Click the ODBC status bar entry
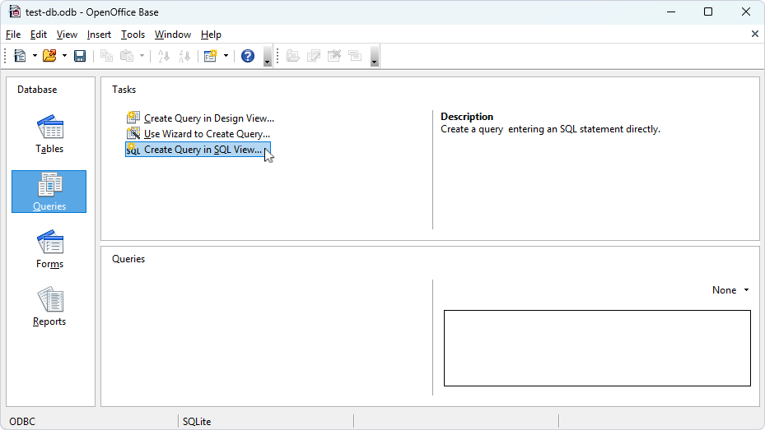This screenshot has height=430, width=765. (x=22, y=422)
